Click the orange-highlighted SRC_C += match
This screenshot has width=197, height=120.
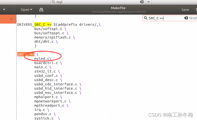tap(26, 55)
